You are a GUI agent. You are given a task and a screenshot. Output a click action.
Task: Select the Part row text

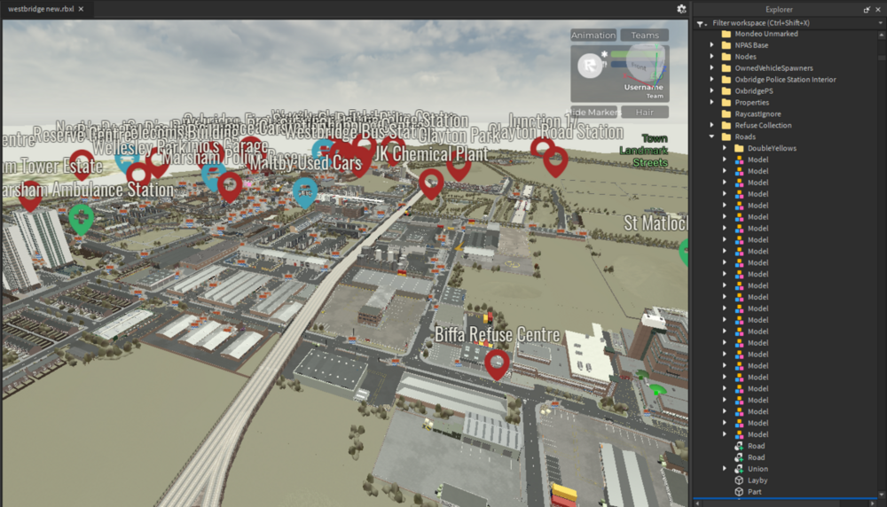click(755, 492)
